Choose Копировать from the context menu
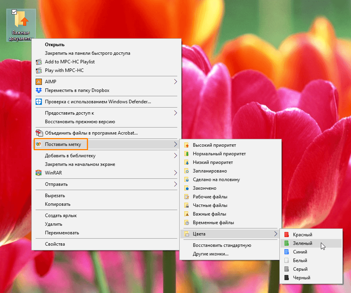351x293 pixels. [58, 204]
